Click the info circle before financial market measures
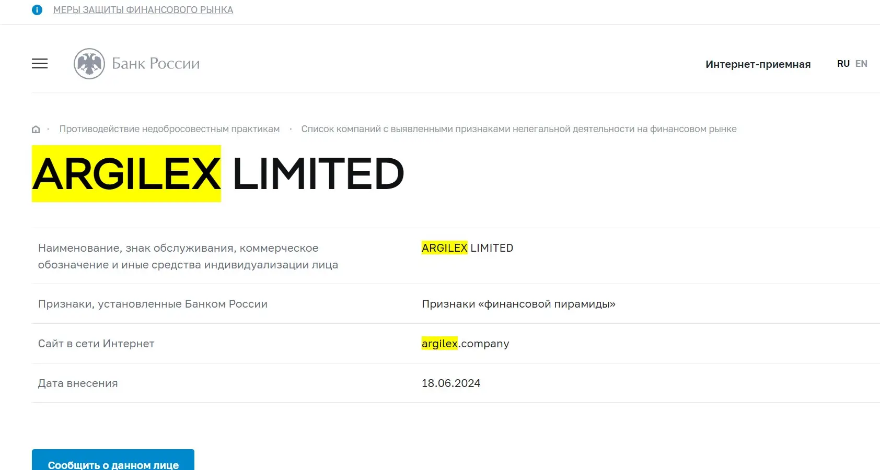This screenshot has width=880, height=470. (37, 9)
